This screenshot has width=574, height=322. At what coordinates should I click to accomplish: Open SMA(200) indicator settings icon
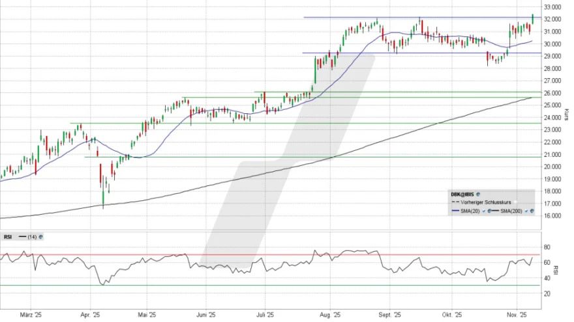(531, 211)
